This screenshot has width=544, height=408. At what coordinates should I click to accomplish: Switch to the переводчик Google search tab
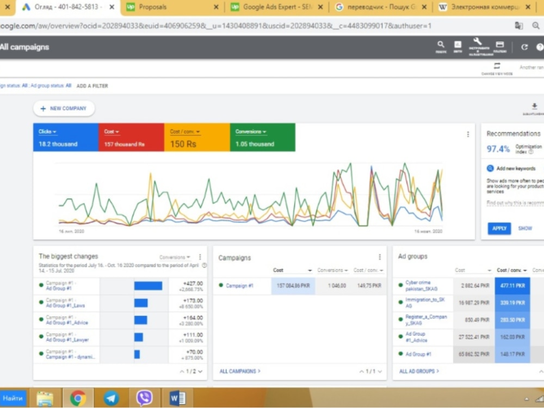pos(380,7)
